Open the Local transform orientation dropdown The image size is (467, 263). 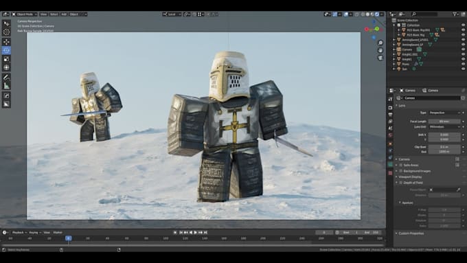coord(172,14)
